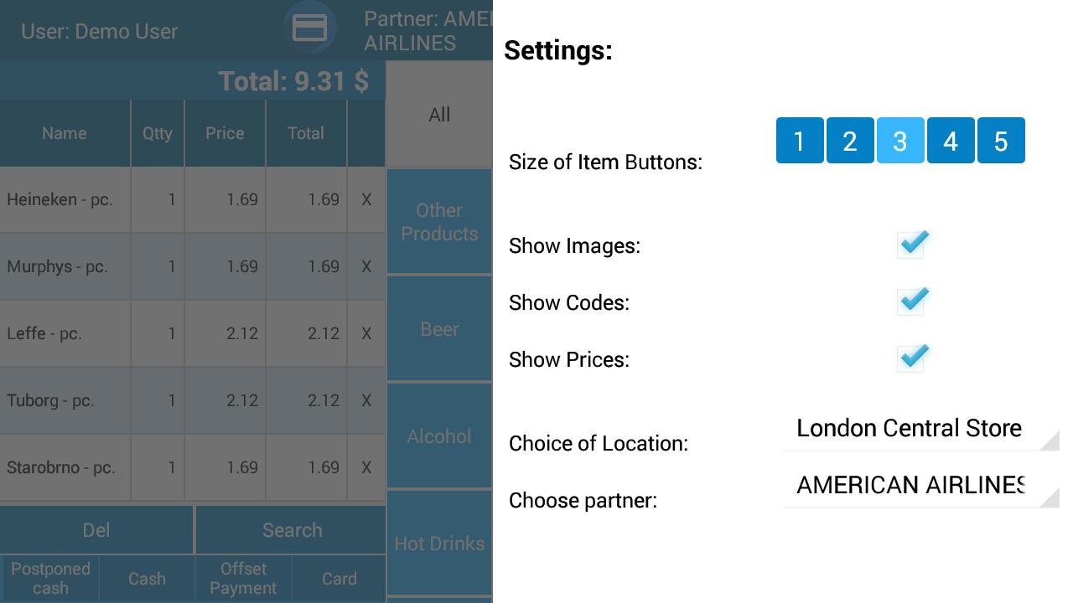
Task: Expand the Choose partner dropdown
Action: (x=919, y=486)
